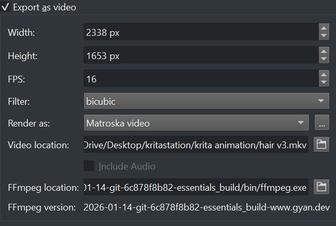336x226 pixels.
Task: Decrease the Width value by one step
Action: click(324, 36)
